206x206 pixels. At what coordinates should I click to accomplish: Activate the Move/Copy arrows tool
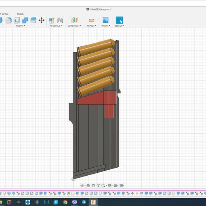42,20
